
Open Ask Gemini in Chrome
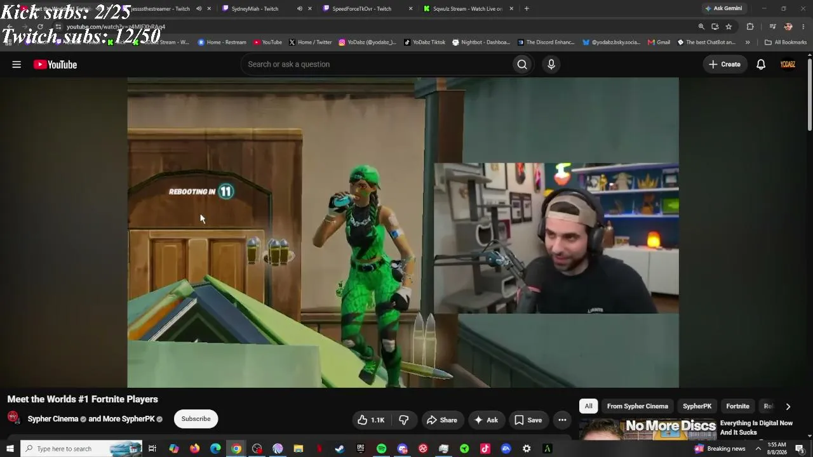click(723, 8)
